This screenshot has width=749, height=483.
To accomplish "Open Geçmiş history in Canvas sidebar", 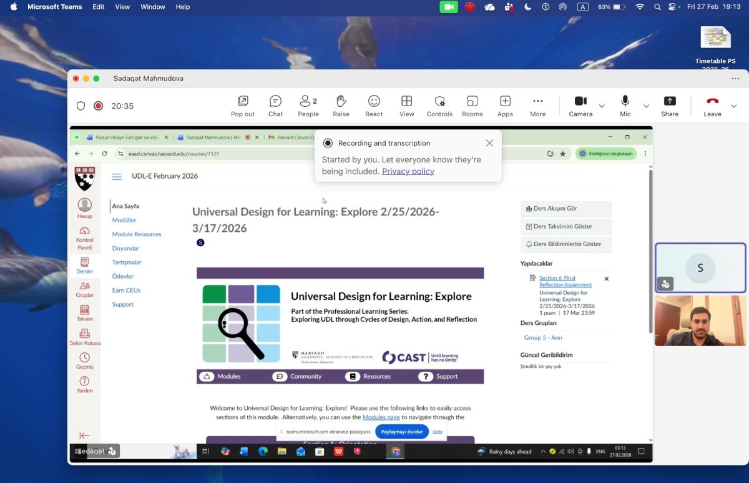I will pyautogui.click(x=84, y=361).
